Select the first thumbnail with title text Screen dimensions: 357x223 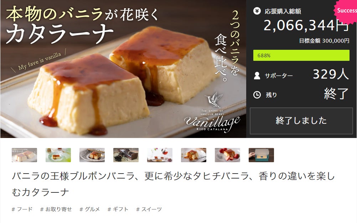[24, 155]
